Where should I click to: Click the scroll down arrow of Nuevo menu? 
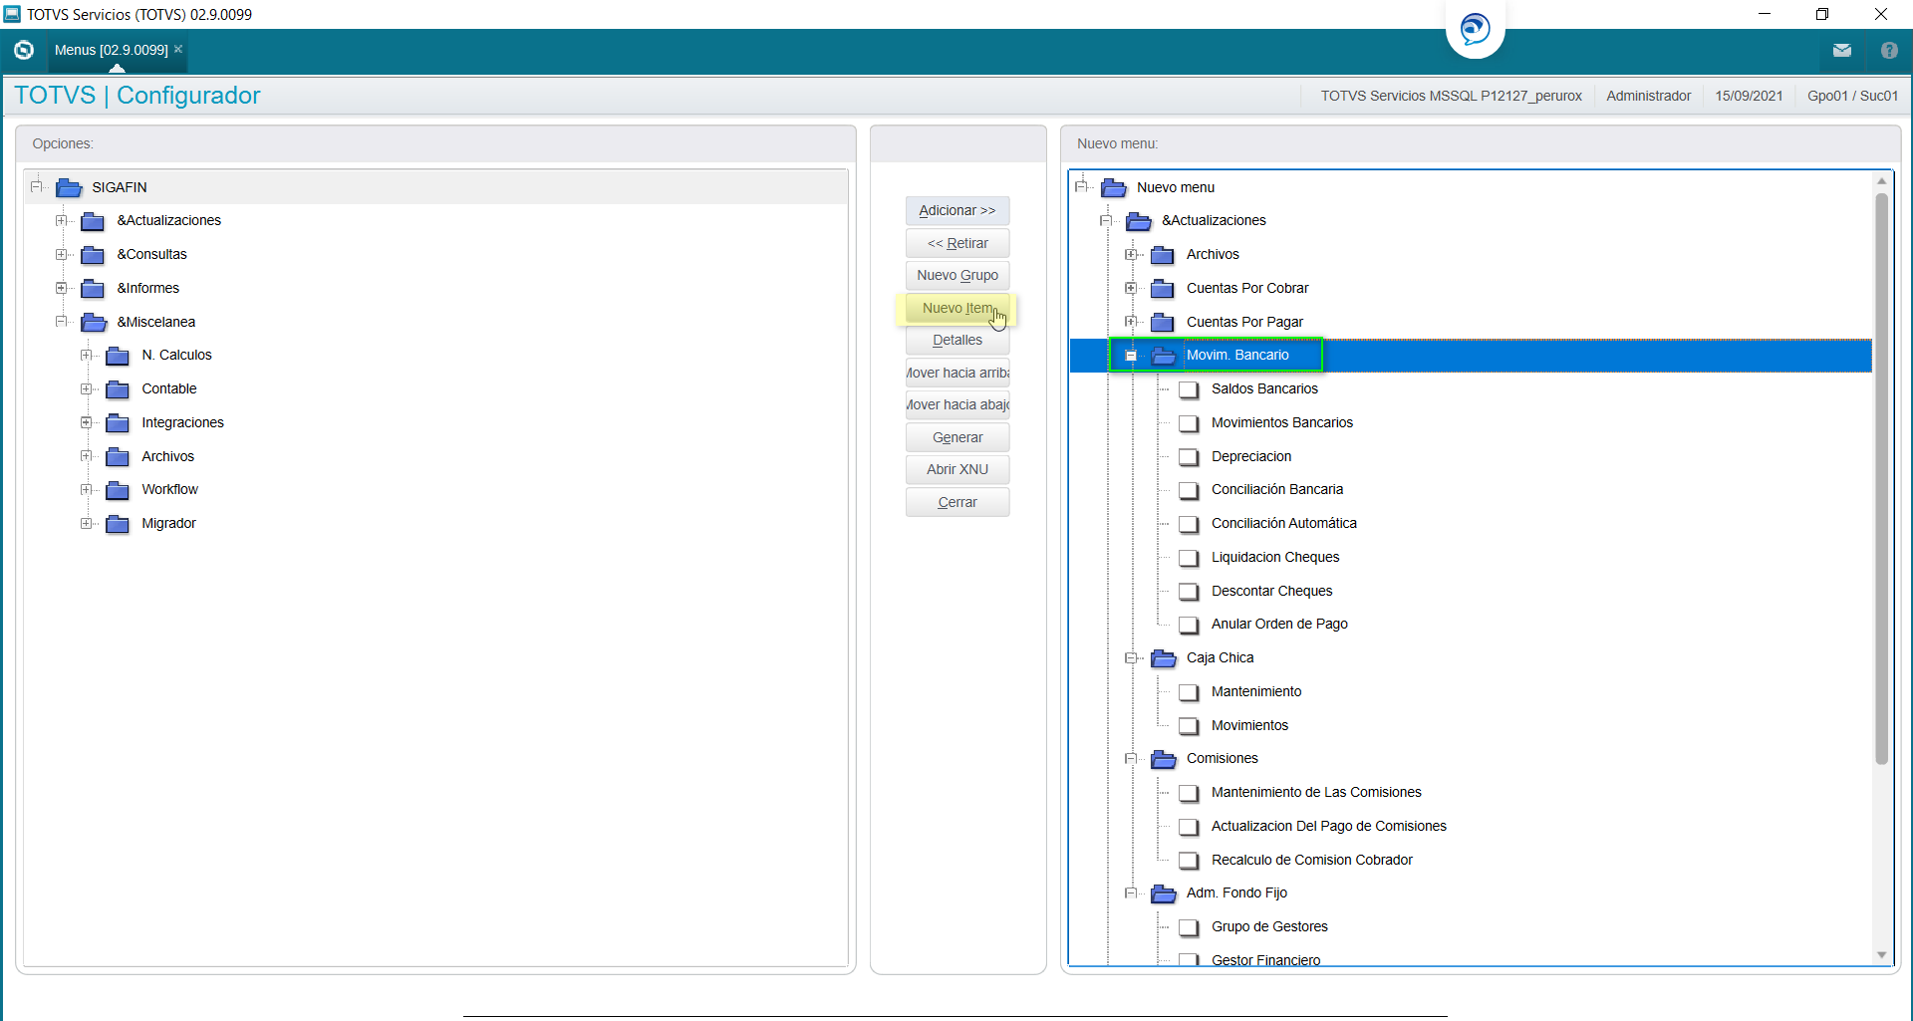pos(1881,955)
